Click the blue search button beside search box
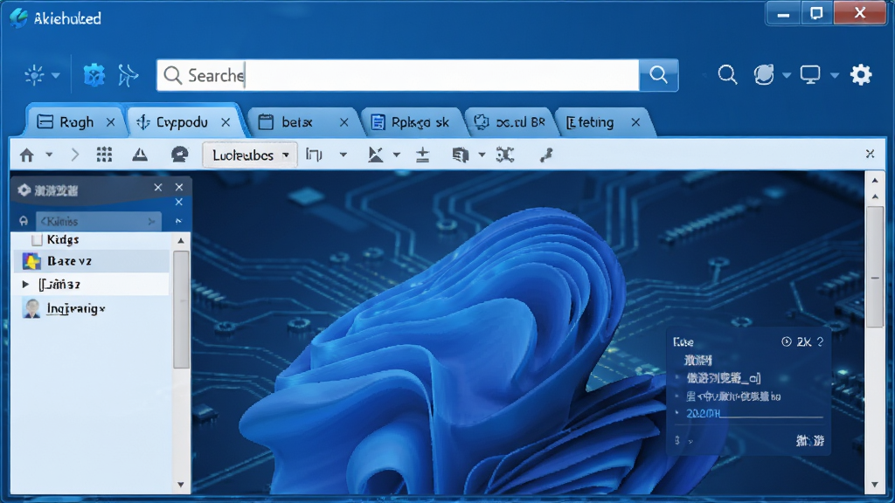895x503 pixels. click(x=659, y=75)
